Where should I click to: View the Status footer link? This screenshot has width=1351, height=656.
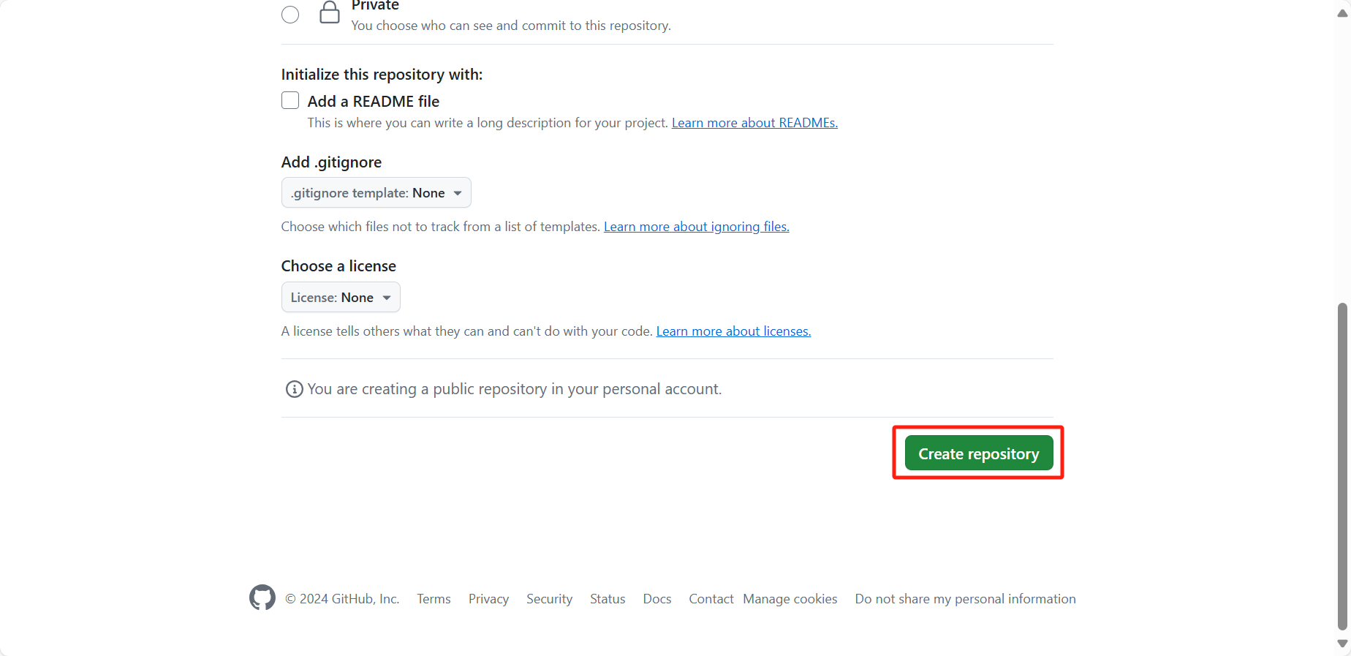(x=608, y=599)
